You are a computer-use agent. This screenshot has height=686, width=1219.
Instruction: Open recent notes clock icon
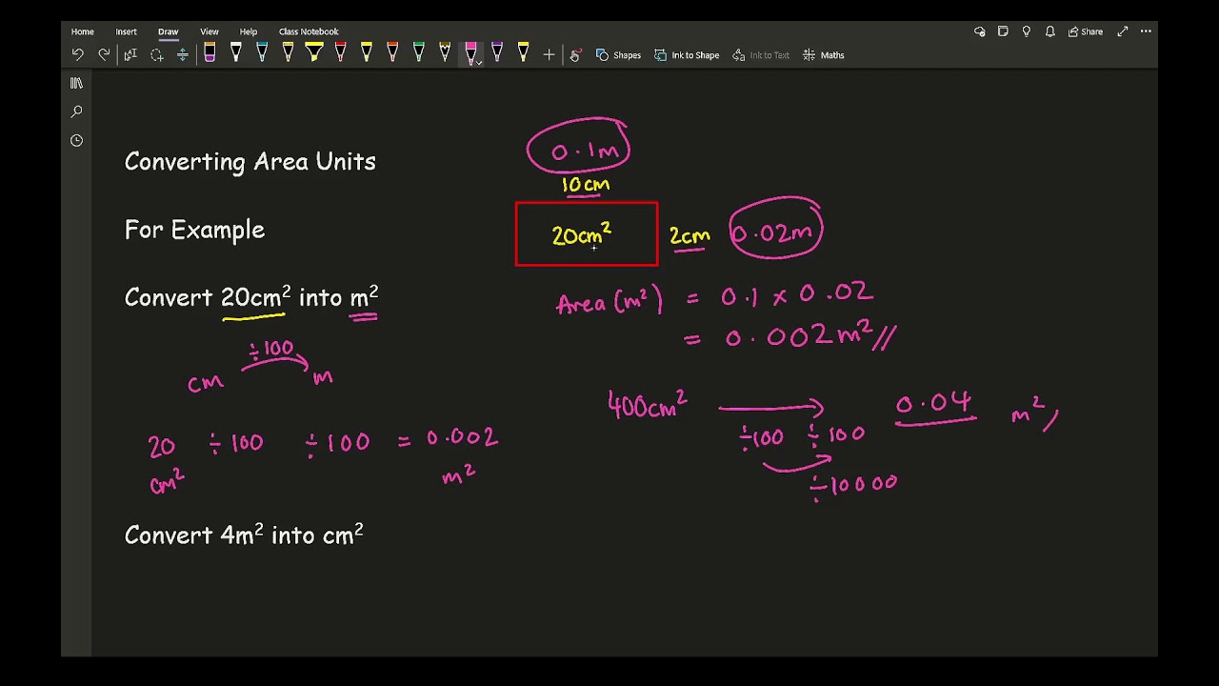[76, 140]
